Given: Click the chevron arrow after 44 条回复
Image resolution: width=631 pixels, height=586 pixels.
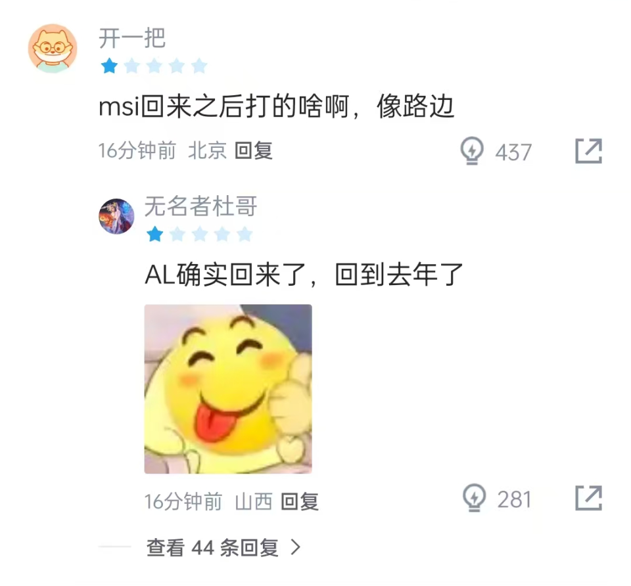Looking at the screenshot, I should pos(296,547).
